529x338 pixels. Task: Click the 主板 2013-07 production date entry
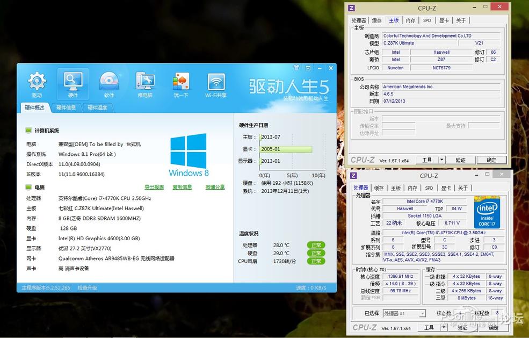click(271, 137)
